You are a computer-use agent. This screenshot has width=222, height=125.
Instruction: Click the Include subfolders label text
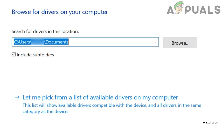35,55
